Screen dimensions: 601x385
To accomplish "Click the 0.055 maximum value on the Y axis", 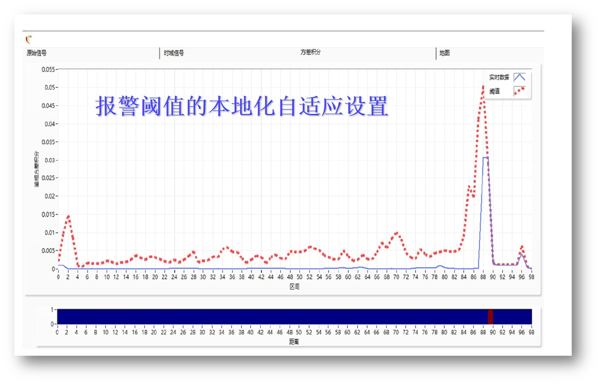I will [x=48, y=69].
